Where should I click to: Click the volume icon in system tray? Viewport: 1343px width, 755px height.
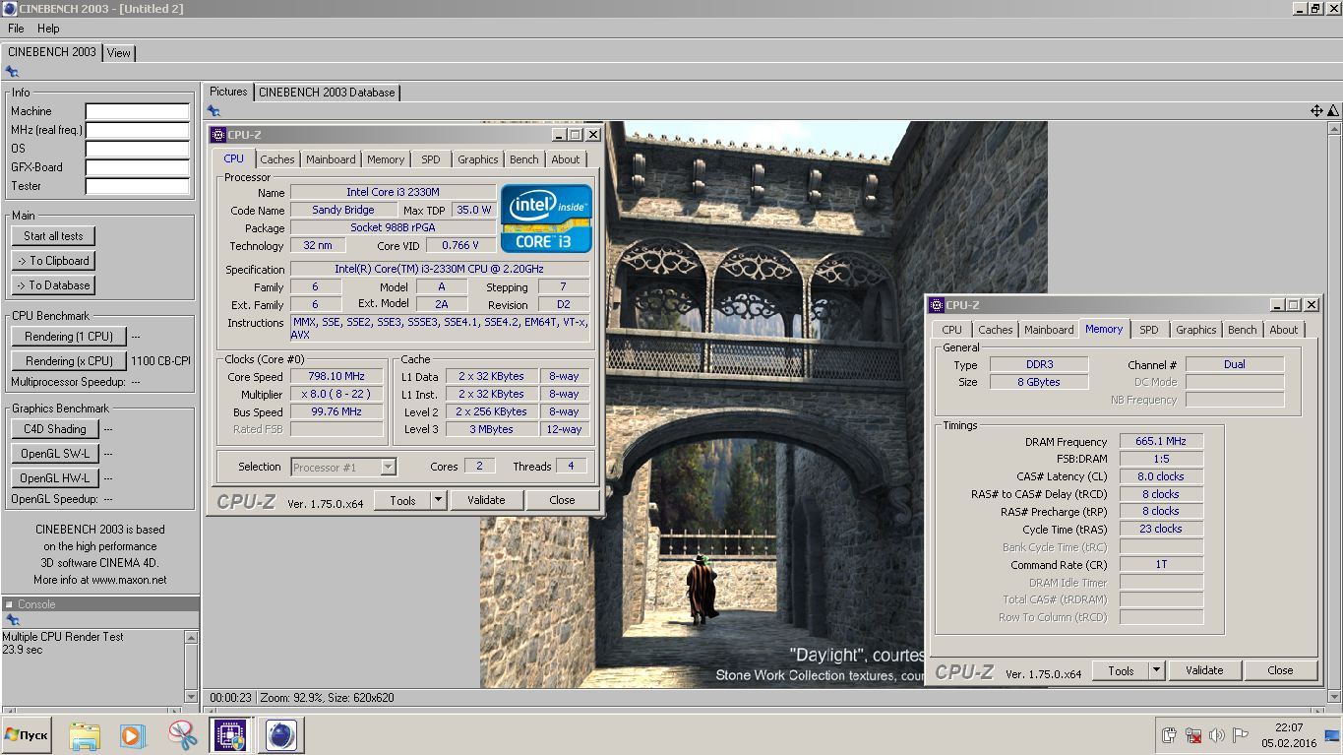tap(1216, 735)
